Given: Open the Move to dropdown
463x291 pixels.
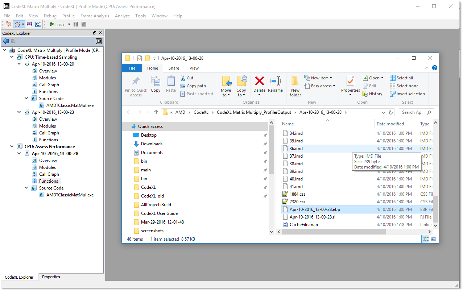Looking at the screenshot, I should (226, 93).
